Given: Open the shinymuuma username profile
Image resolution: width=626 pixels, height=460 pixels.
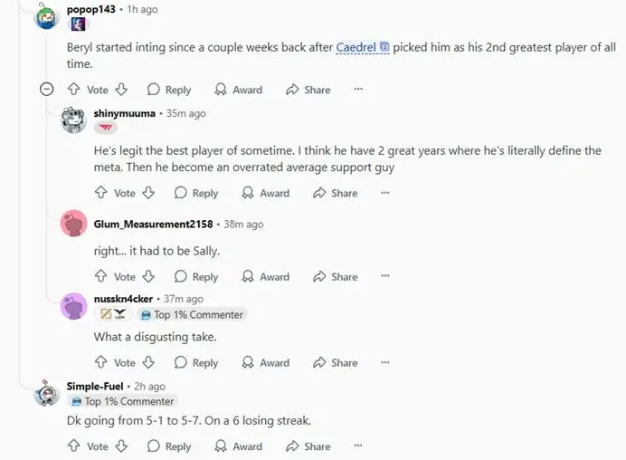Looking at the screenshot, I should [125, 113].
